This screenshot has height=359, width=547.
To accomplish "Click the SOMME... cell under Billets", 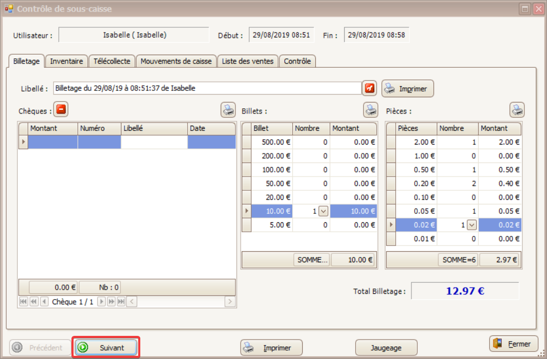I will click(312, 260).
